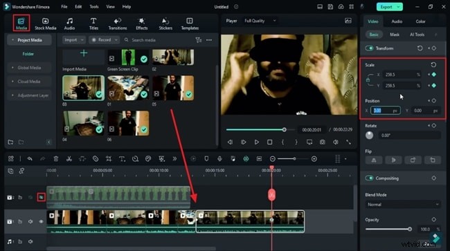The image size is (450, 251).
Task: Open the Record dropdown
Action: click(x=104, y=40)
